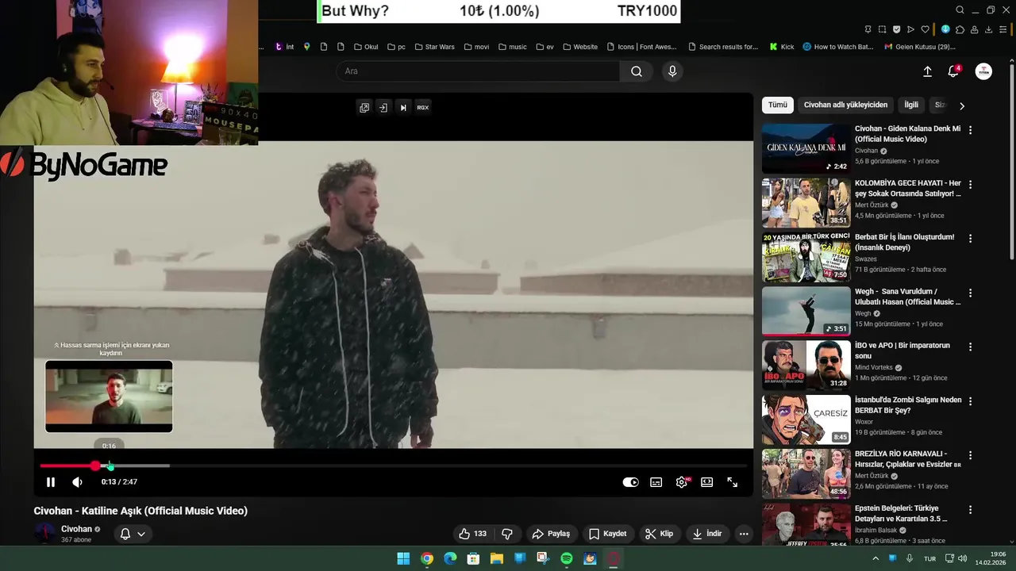Open the player settings gear
The width and height of the screenshot is (1016, 571).
[681, 482]
